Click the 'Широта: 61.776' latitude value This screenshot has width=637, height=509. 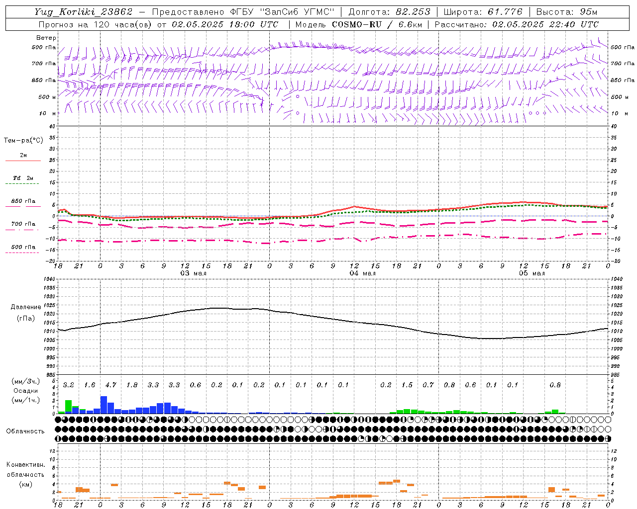(483, 12)
